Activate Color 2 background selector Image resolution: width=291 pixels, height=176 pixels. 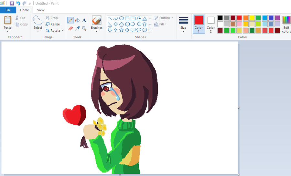pos(211,24)
